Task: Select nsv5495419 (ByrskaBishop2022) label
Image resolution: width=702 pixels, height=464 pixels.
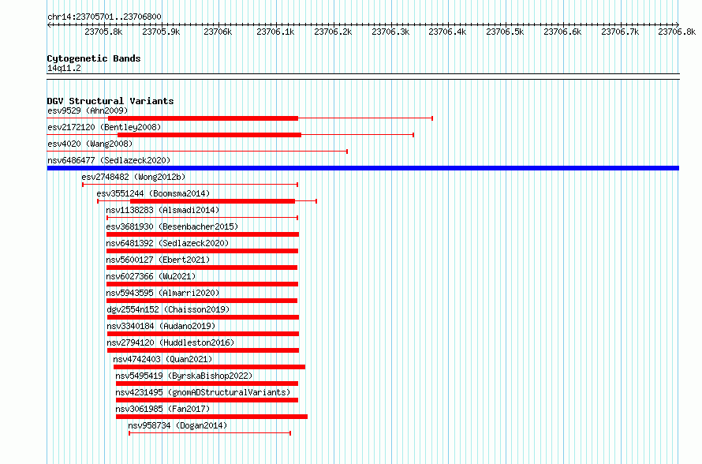Action: pos(184,376)
